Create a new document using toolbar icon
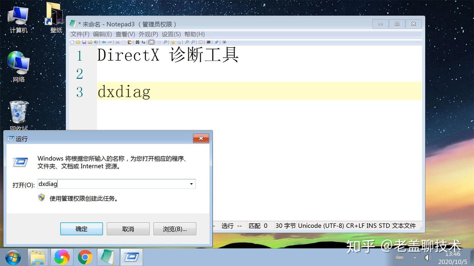 click(x=72, y=42)
